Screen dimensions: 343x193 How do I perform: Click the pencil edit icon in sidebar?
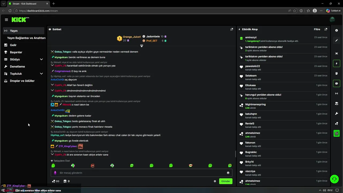click(x=337, y=40)
